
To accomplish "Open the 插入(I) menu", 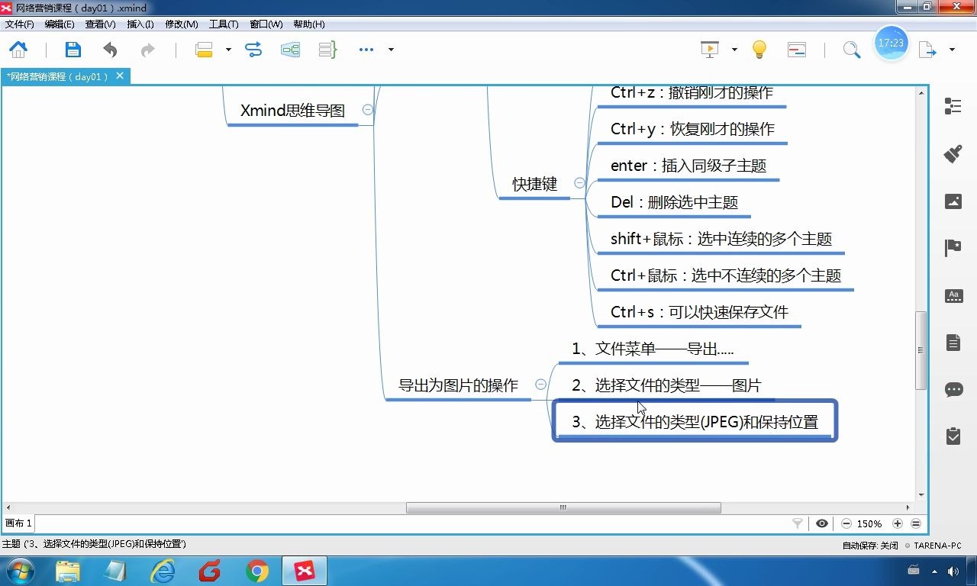I will click(140, 24).
